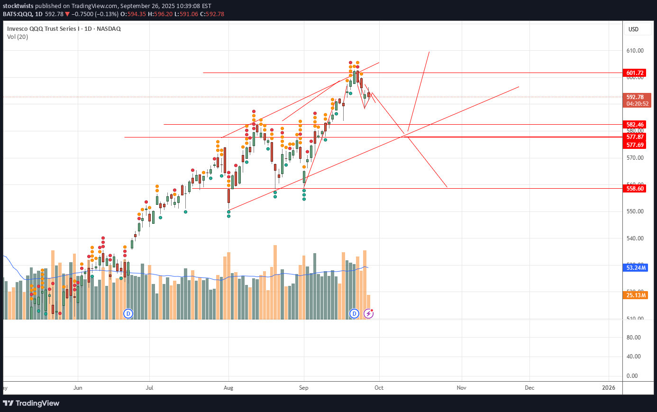The height and width of the screenshot is (412, 657).
Task: Click the countdown timer 04:20:52 label
Action: pos(638,104)
